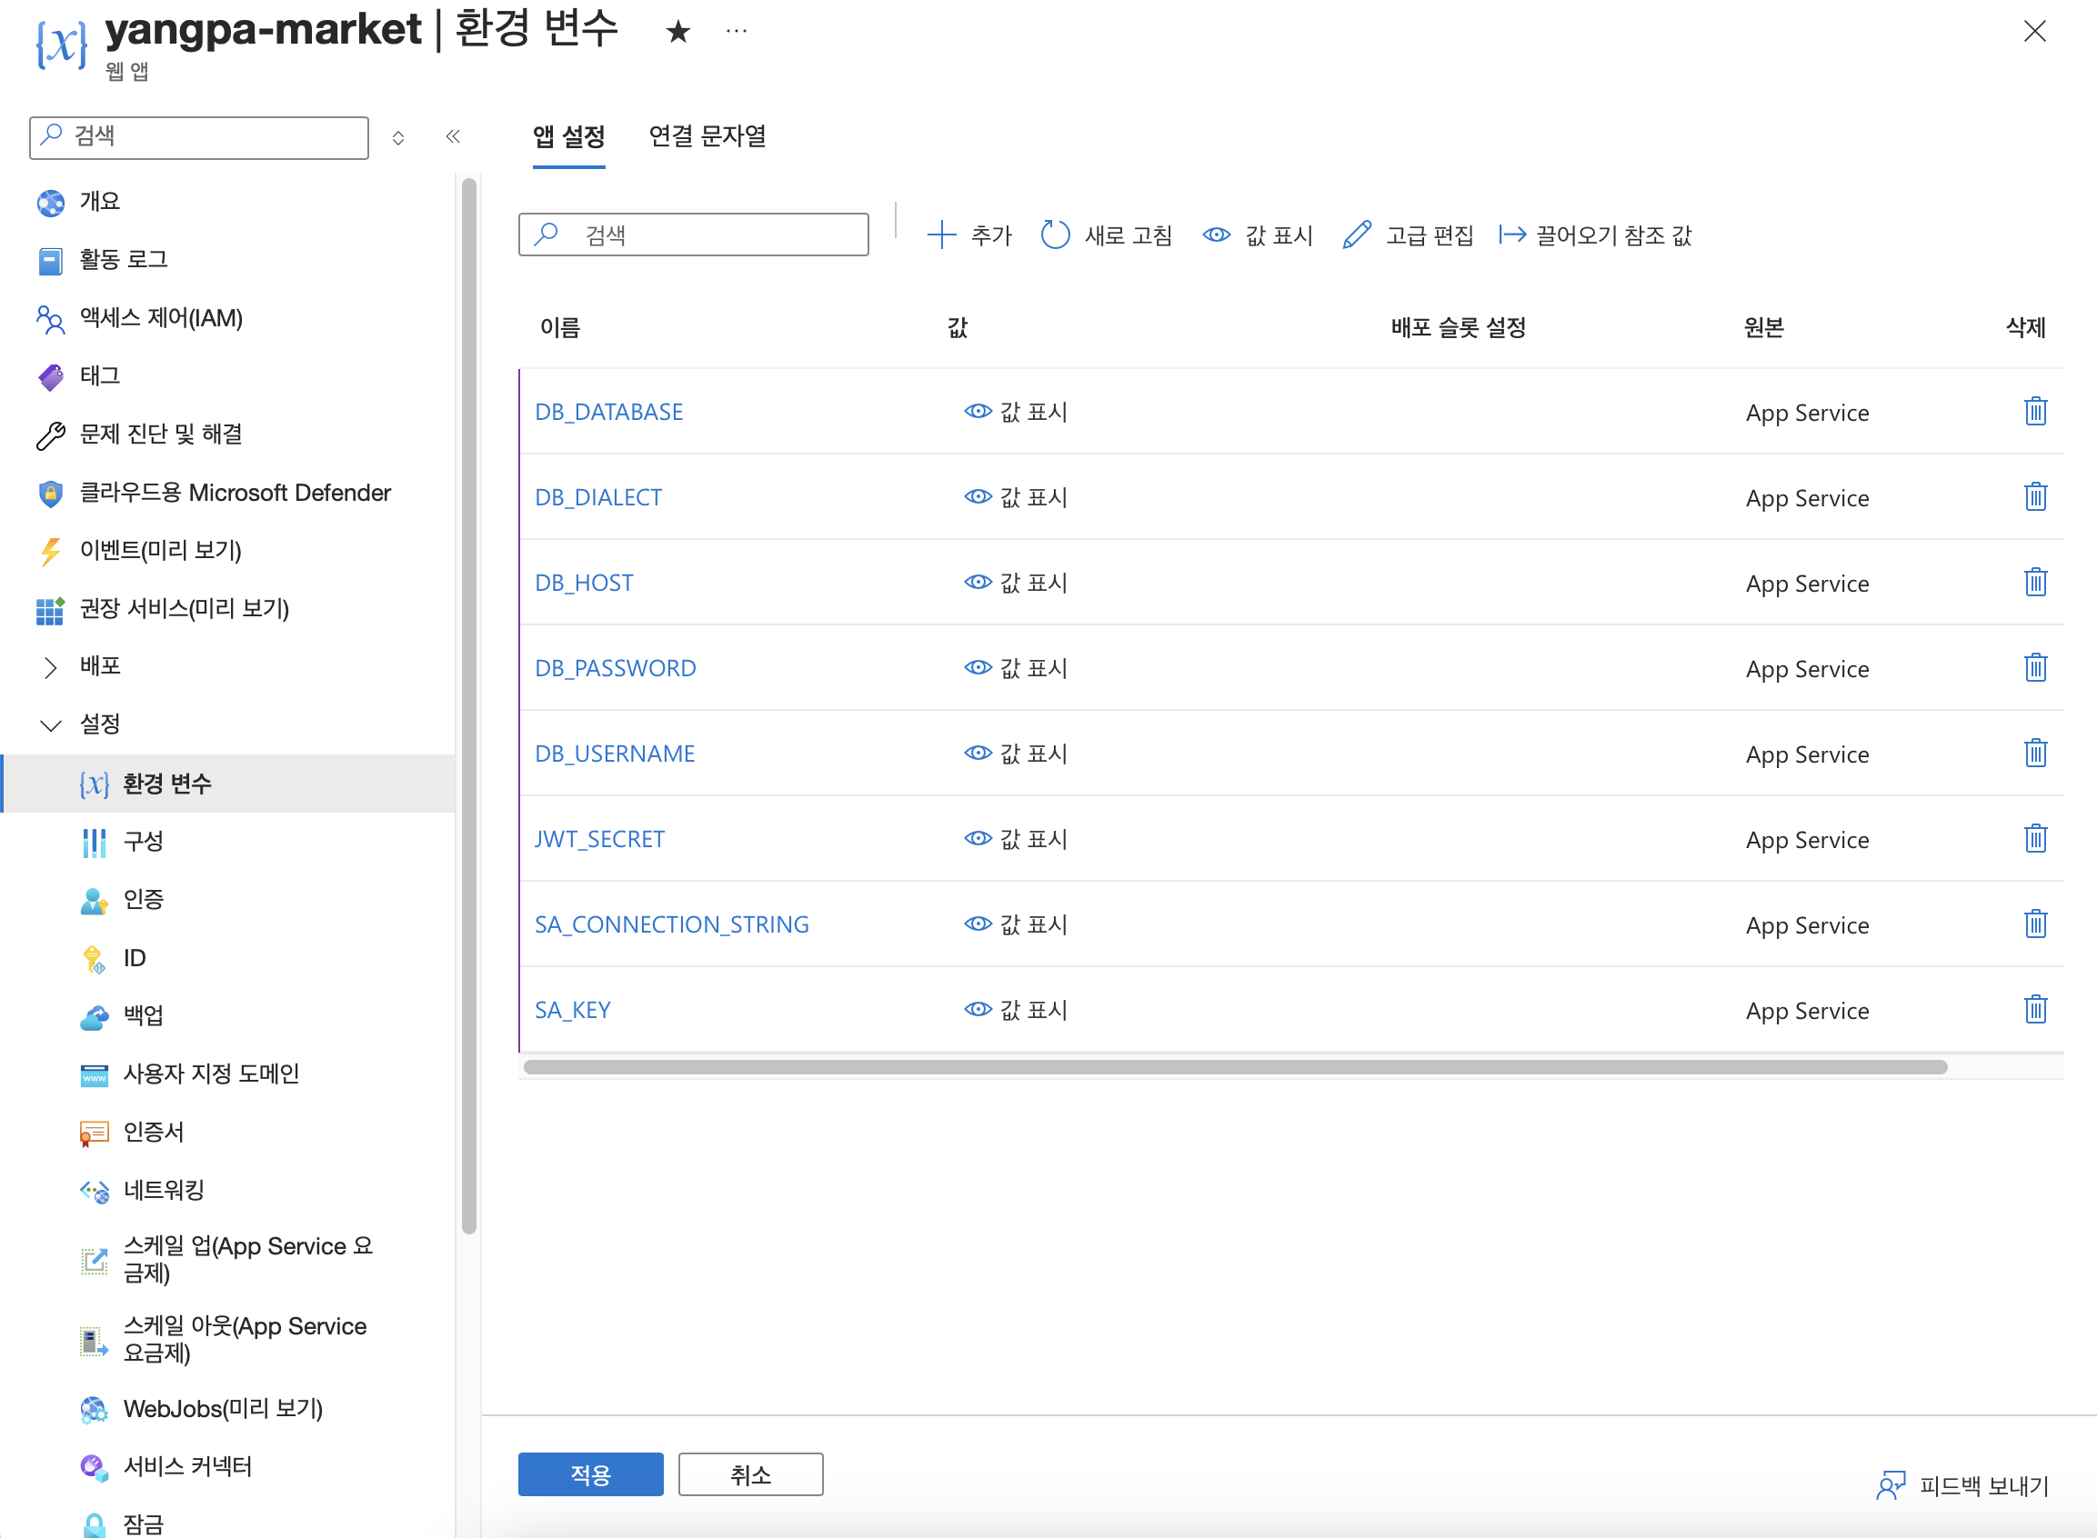Show value for DB_PASSWORD row
This screenshot has width=2097, height=1538.
pyautogui.click(x=1016, y=668)
